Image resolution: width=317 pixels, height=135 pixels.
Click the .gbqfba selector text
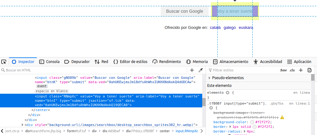[276, 104]
